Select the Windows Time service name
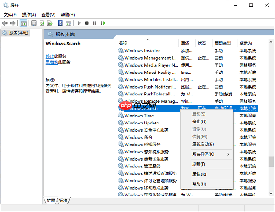 pos(139,116)
